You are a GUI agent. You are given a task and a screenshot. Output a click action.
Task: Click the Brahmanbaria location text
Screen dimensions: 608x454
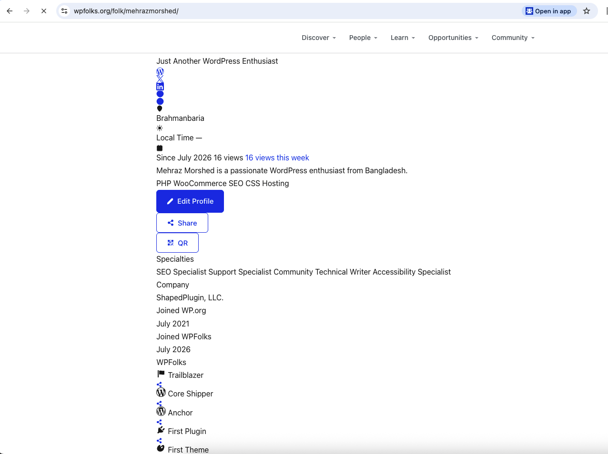click(180, 118)
